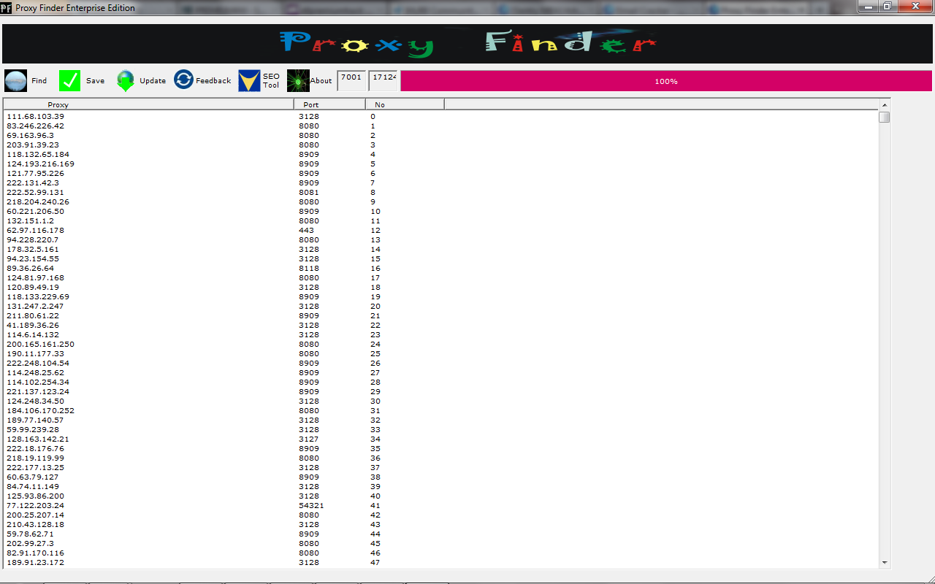935x584 pixels.
Task: Select proxy 69.163.96.3
Action: coord(31,135)
